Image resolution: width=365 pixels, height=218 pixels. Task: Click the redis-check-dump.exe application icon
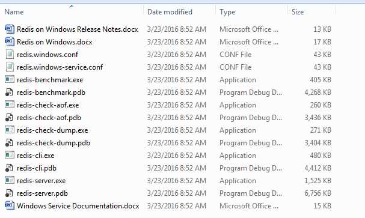pyautogui.click(x=10, y=130)
